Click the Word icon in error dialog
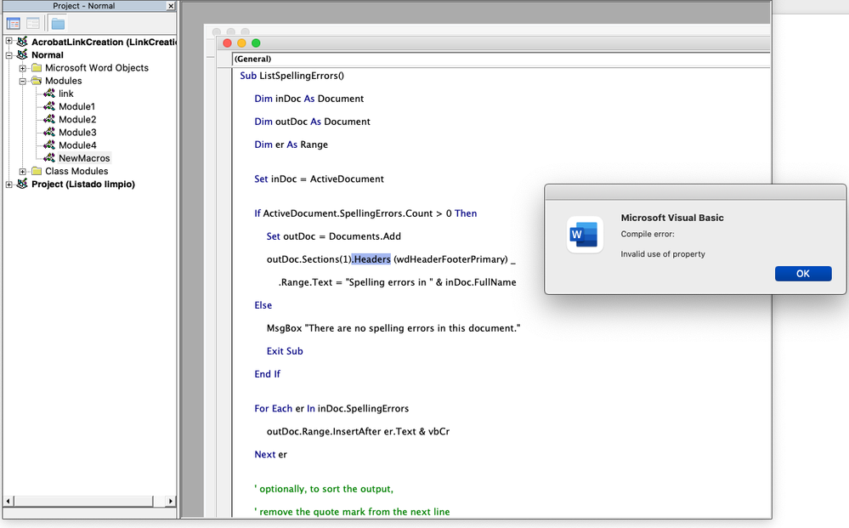This screenshot has width=849, height=528. click(x=585, y=235)
